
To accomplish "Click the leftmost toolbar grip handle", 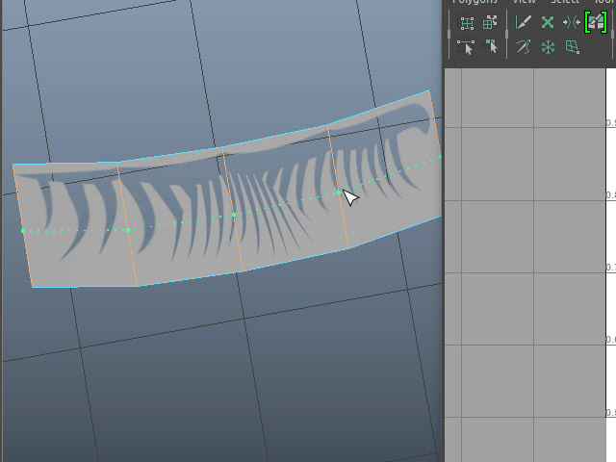I will click(449, 34).
